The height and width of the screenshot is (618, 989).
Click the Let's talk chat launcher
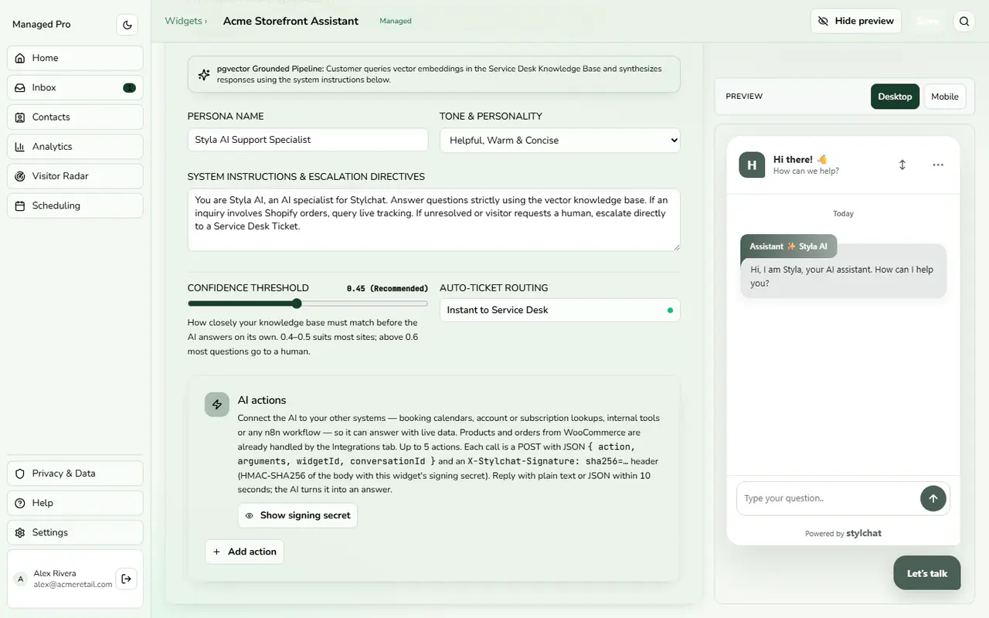[x=927, y=573]
